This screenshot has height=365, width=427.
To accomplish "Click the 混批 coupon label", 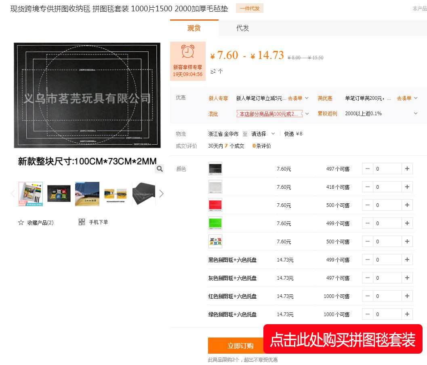I will pos(269,114).
